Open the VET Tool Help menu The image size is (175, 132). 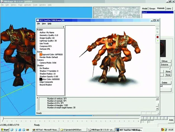point(49,24)
